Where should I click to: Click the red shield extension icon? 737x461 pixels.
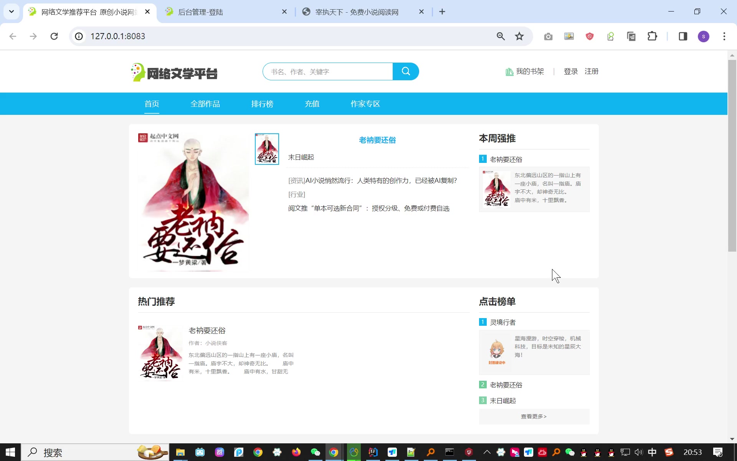click(x=590, y=36)
